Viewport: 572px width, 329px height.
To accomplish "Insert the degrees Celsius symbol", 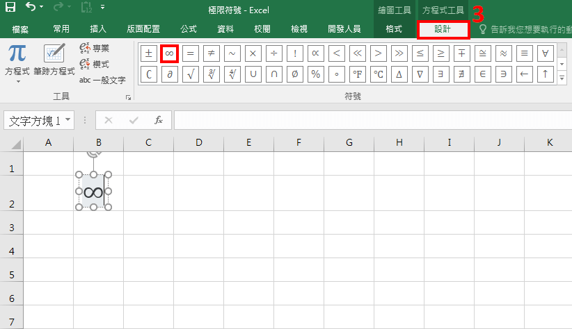I will click(x=378, y=74).
